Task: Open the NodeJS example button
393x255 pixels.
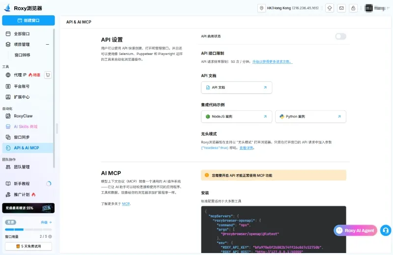Action: (236, 116)
